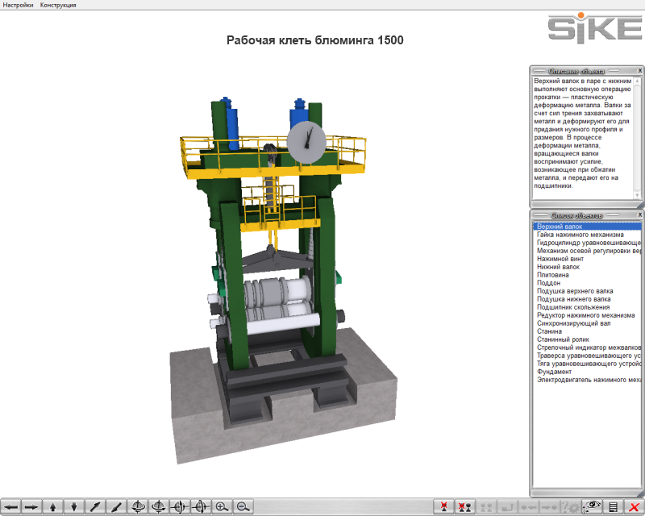Viewport: 645px width, 516px height.
Task: Click the single-figure red-cross toolbar icon
Action: tap(443, 506)
